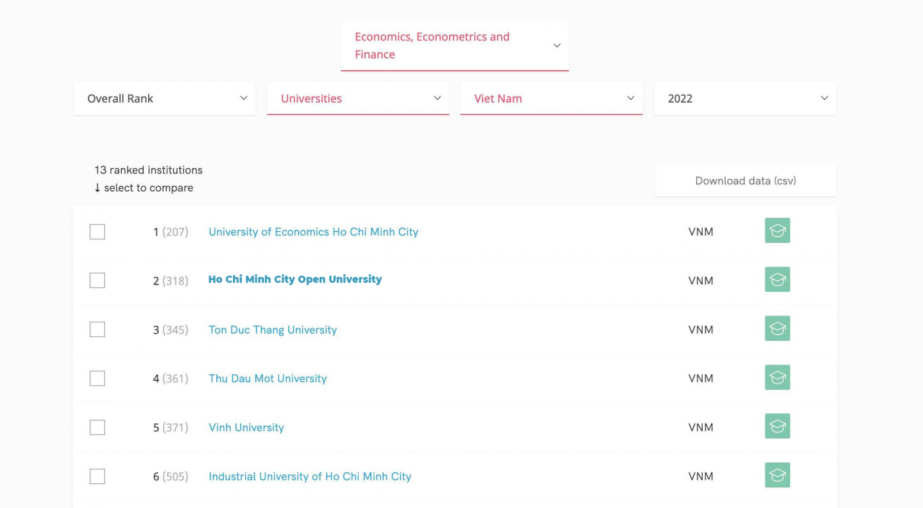This screenshot has width=923, height=508.
Task: Expand the Viet Nam country dropdown
Action: click(x=551, y=99)
